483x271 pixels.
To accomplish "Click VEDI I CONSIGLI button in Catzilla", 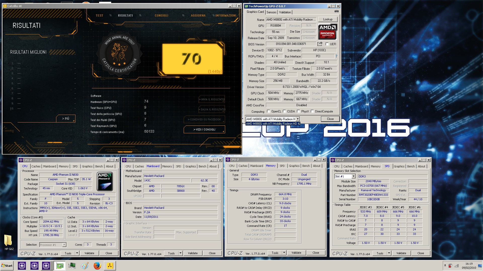I will [x=204, y=129].
